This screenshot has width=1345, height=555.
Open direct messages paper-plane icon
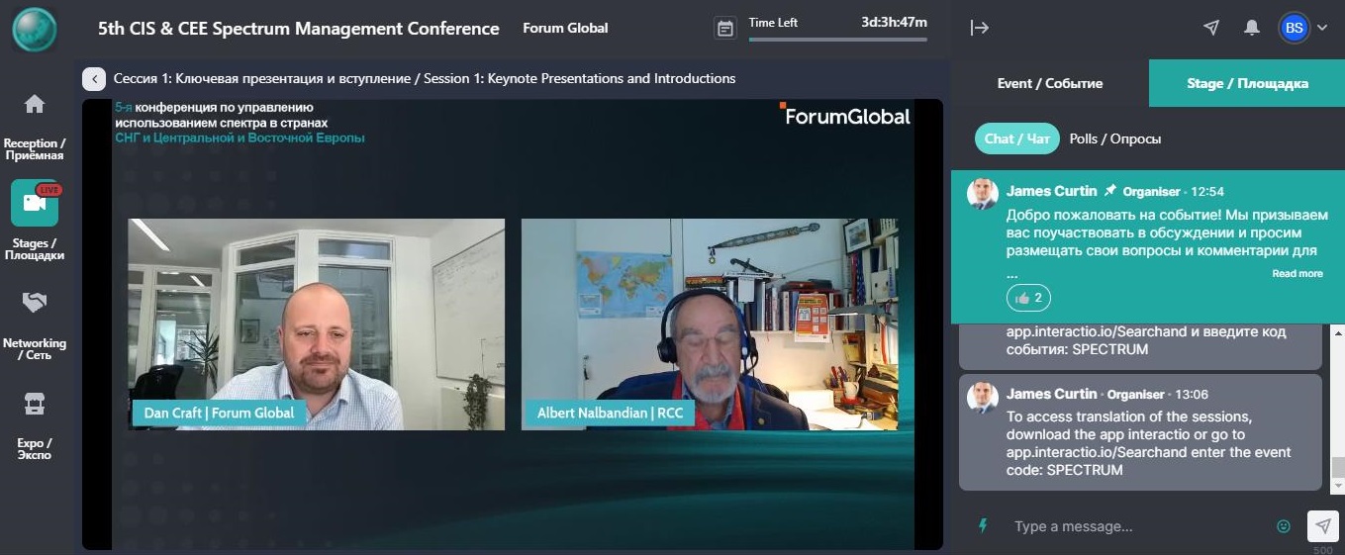(x=1211, y=28)
